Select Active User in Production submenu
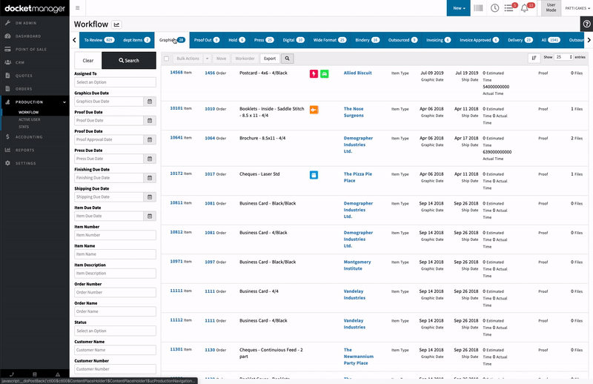 click(30, 119)
